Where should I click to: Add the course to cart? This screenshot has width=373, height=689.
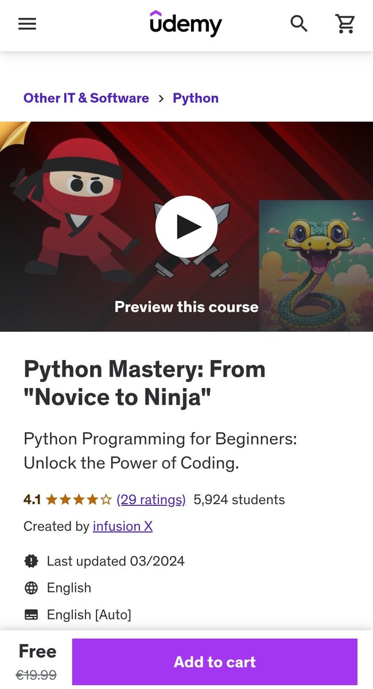pos(215,662)
